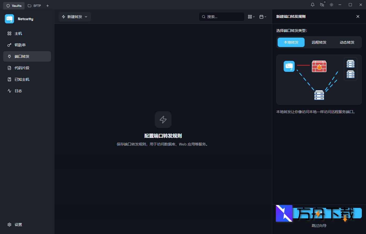
Task: View the 已知主机 known hosts list
Action: [22, 79]
